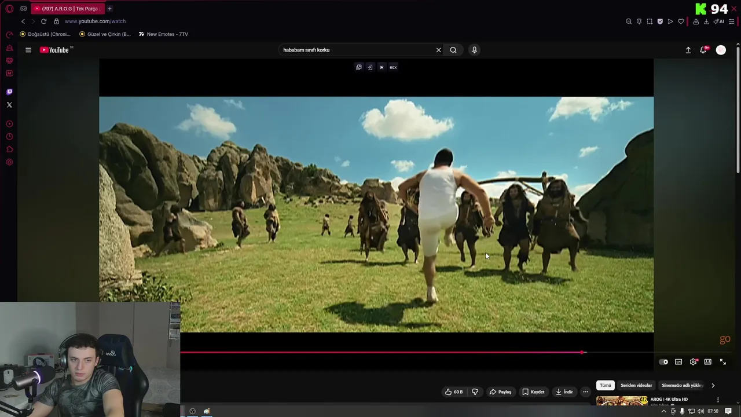Select SinemaGo adlı yükleyen filter chip
The image size is (741, 417).
(681, 385)
